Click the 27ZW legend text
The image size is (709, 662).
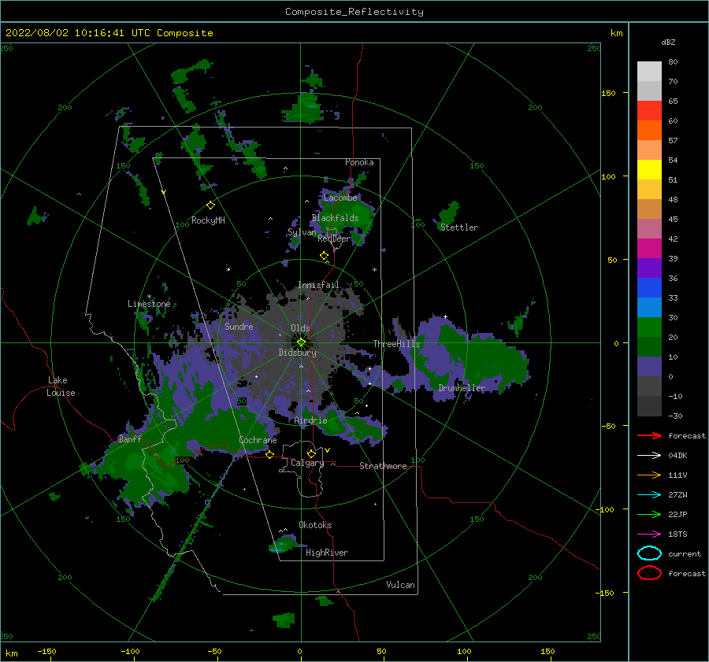pos(677,495)
